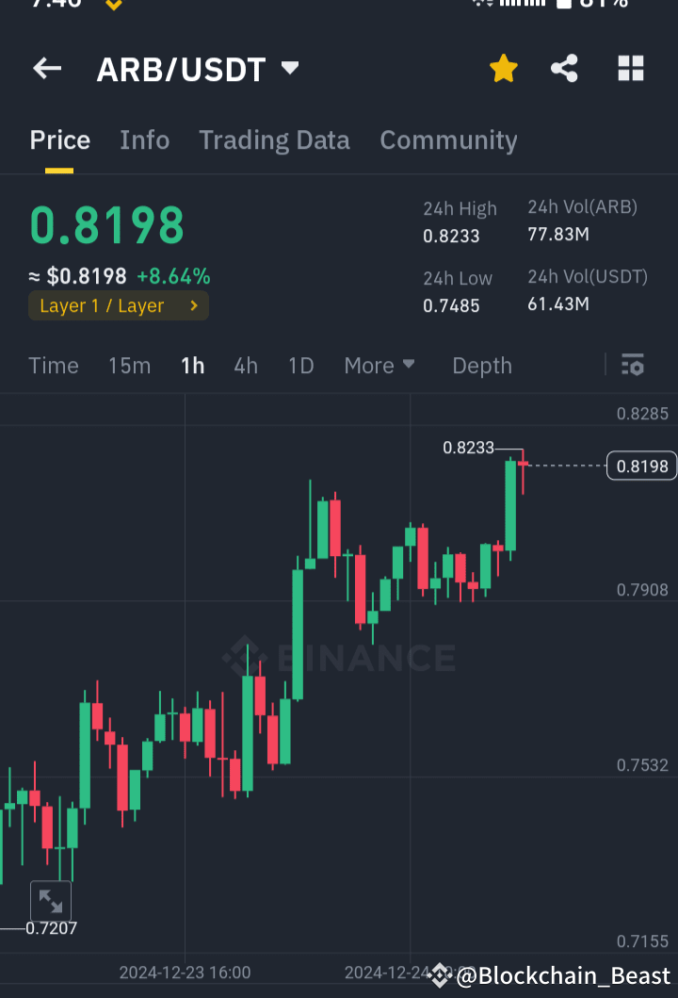Switch to the Trading Data tab
Screen dimensions: 678x998
(x=274, y=139)
